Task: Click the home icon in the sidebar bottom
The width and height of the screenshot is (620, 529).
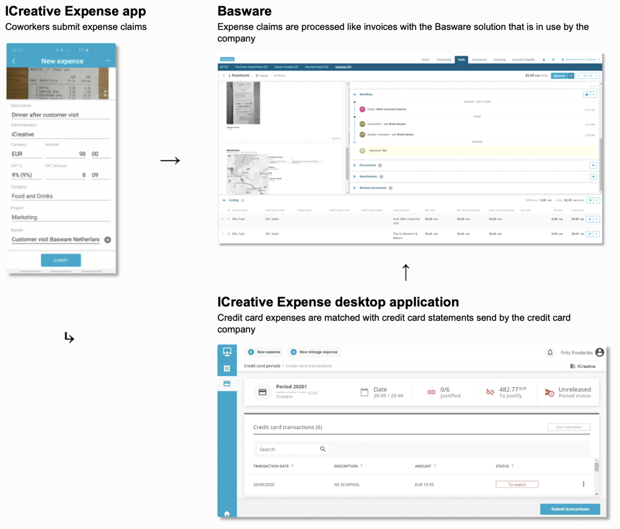Action: (227, 514)
